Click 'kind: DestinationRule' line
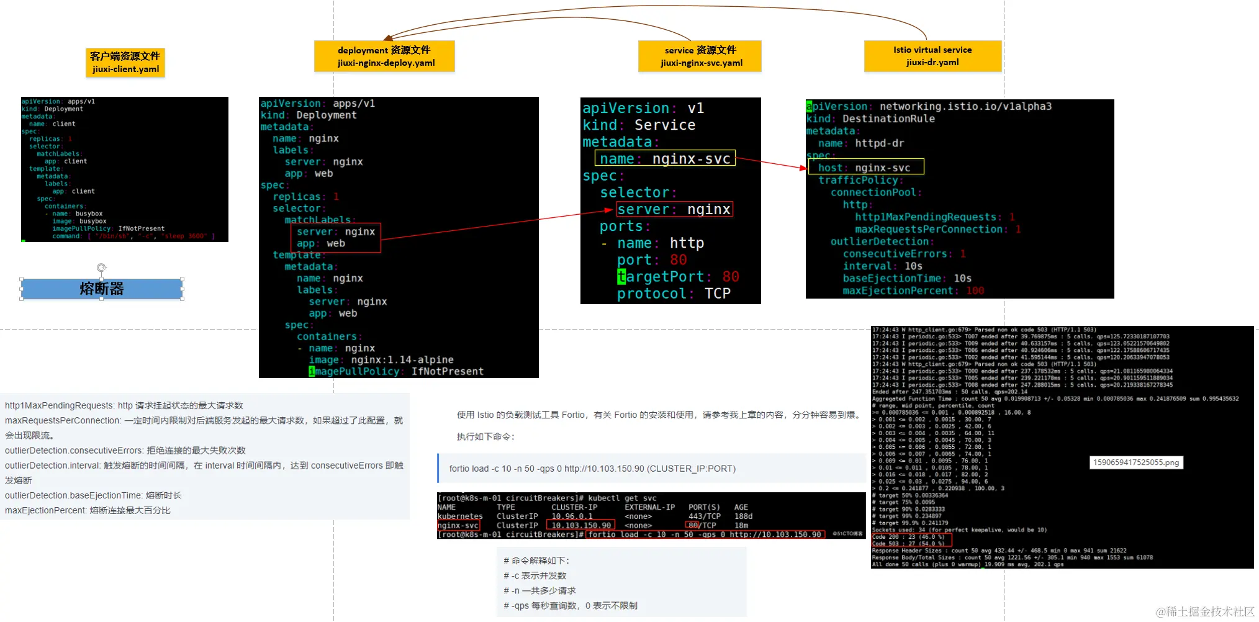The width and height of the screenshot is (1259, 622). tap(870, 119)
